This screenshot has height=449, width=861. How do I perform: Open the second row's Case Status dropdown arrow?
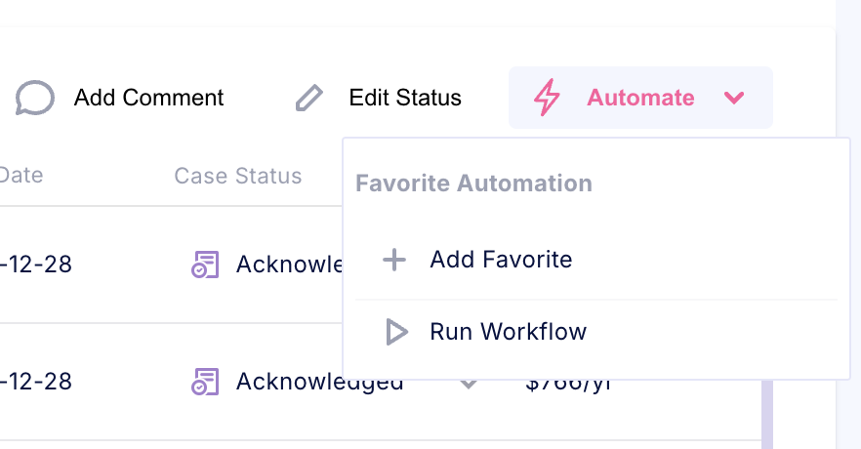pyautogui.click(x=469, y=384)
